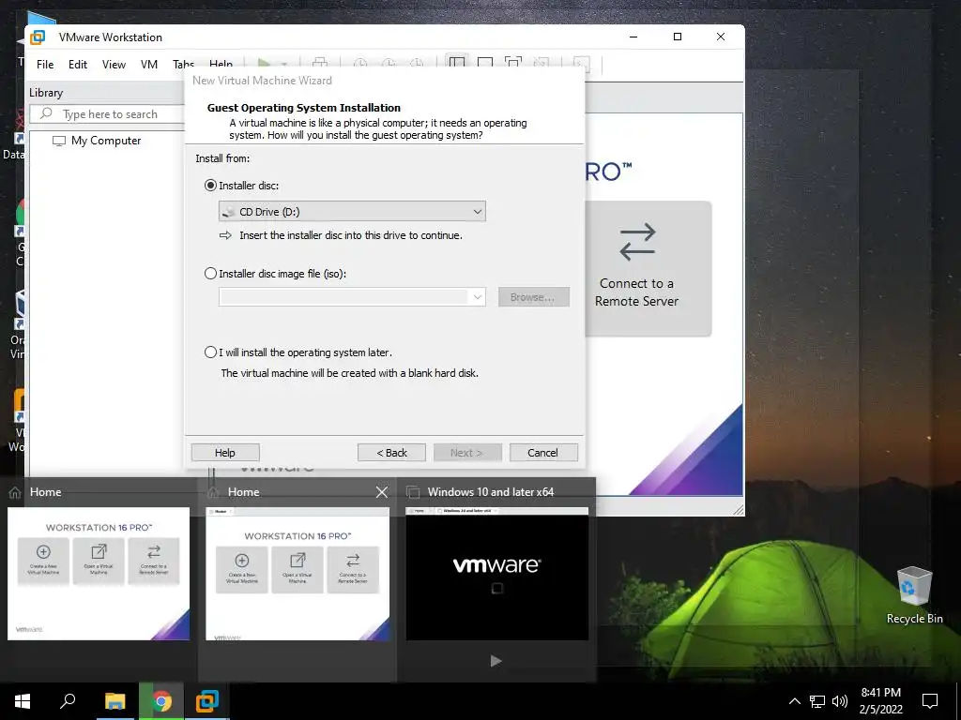Open the CD Drive (D:) dropdown
The height and width of the screenshot is (720, 961).
tap(352, 211)
